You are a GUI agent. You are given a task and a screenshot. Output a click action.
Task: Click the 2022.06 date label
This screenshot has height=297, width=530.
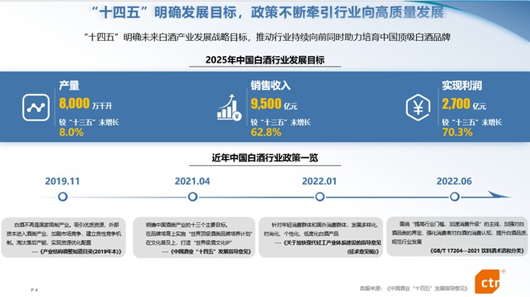click(x=454, y=181)
